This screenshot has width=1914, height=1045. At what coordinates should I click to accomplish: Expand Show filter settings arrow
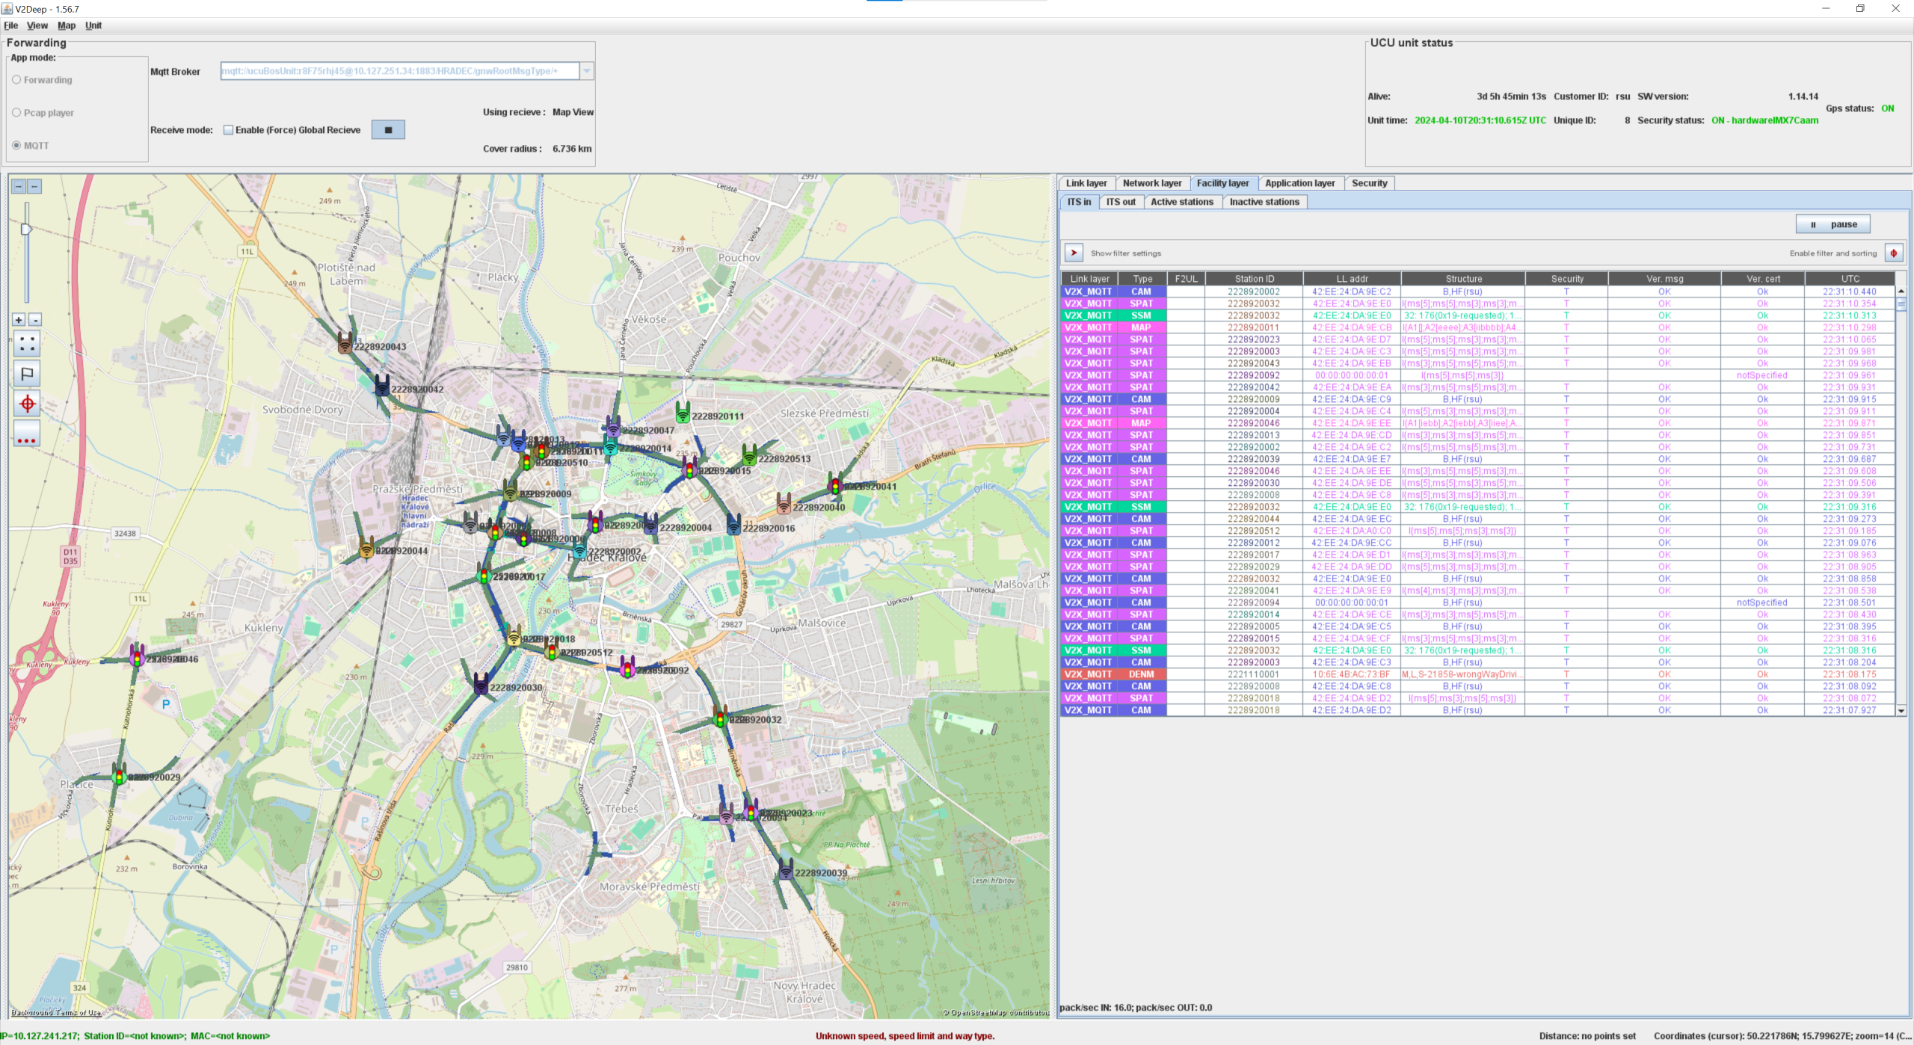pos(1074,253)
